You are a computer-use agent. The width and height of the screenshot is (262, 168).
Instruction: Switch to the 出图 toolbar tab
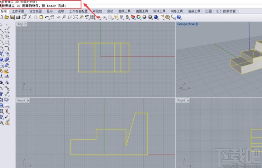208,11
